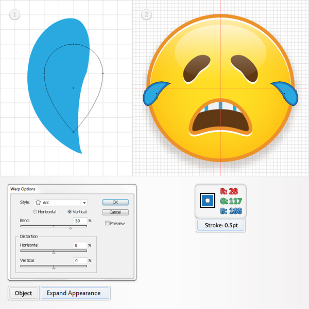The image size is (309, 309).
Task: Select the Horizontal radio button
Action: pyautogui.click(x=35, y=212)
